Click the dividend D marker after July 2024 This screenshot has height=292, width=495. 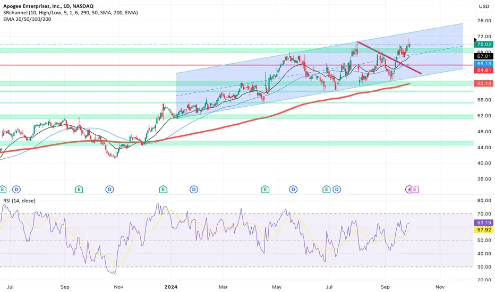click(337, 190)
